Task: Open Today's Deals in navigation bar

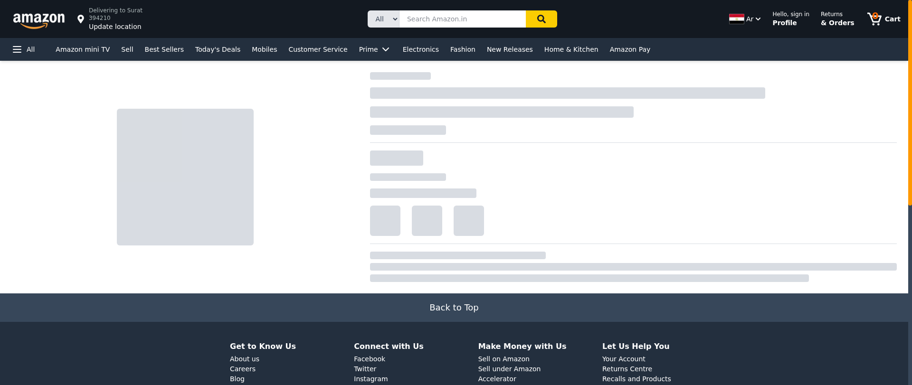Action: tap(218, 49)
